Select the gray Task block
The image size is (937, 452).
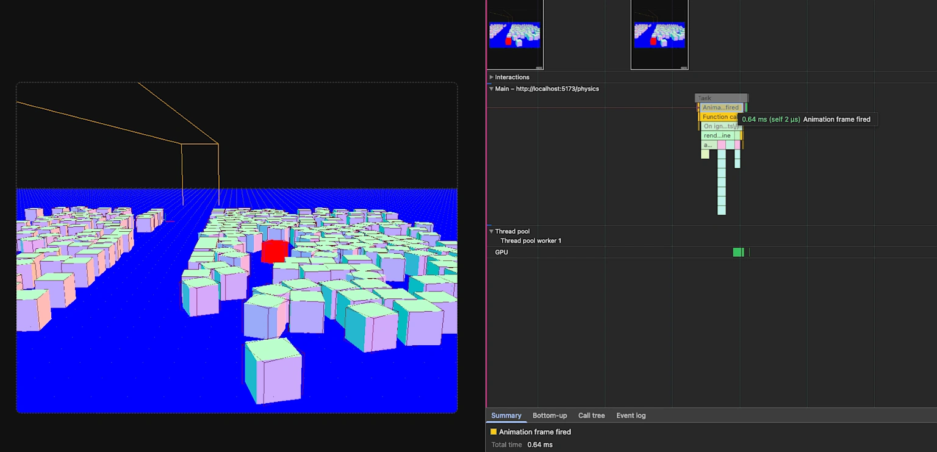[721, 98]
